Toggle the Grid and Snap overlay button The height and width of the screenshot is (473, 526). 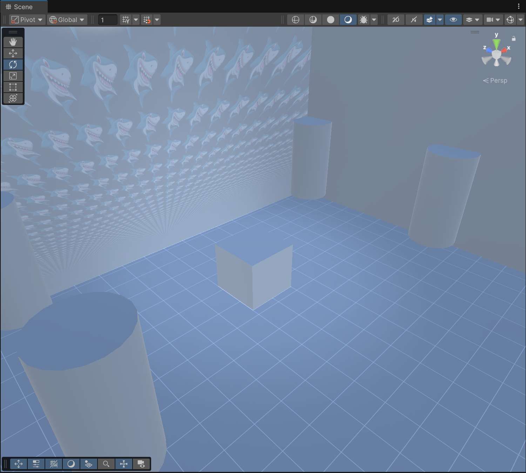(x=54, y=464)
